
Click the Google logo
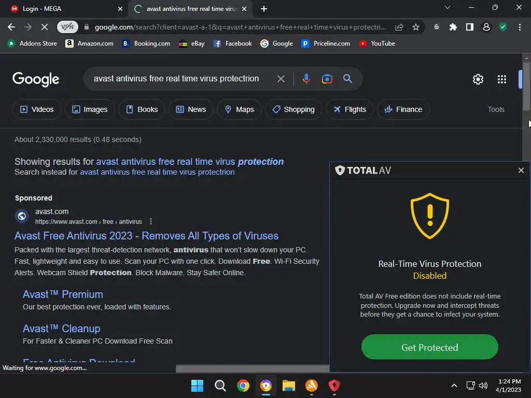(x=36, y=79)
